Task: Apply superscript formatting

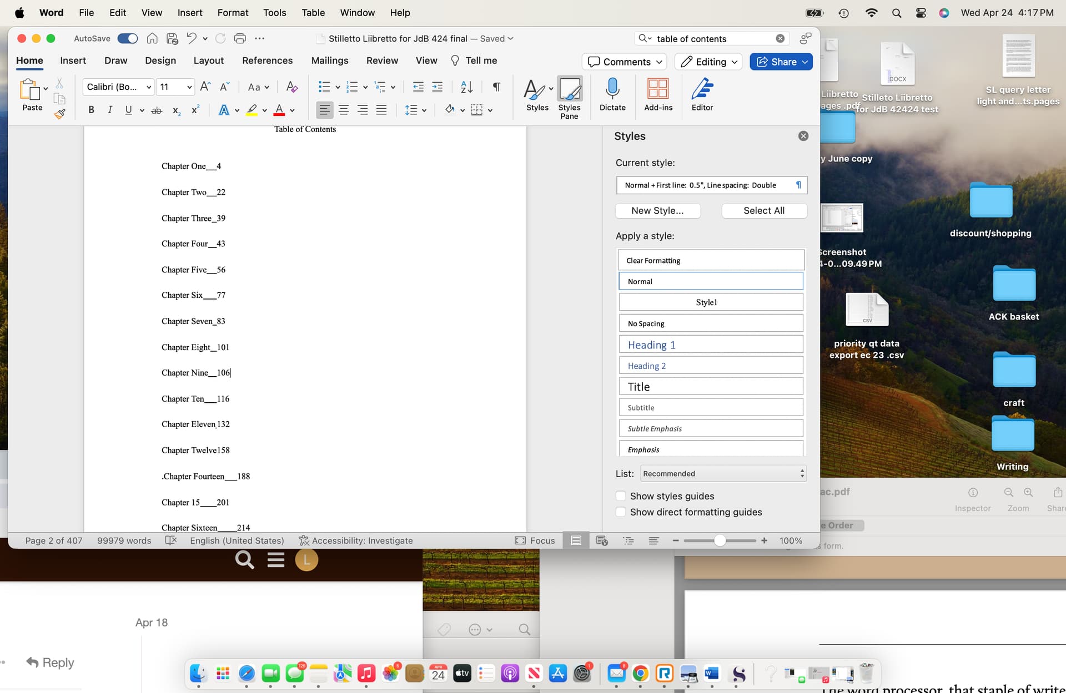Action: pyautogui.click(x=195, y=110)
